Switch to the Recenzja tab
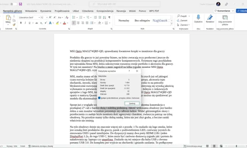Viewport: 247px width, 148px height. (121, 11)
